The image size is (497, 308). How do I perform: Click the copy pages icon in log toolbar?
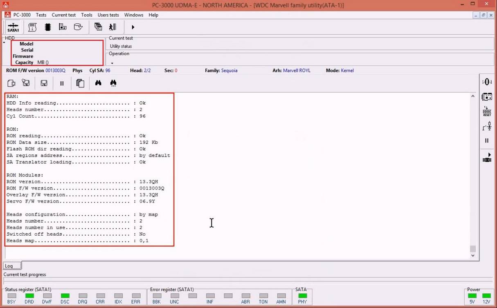click(x=80, y=83)
